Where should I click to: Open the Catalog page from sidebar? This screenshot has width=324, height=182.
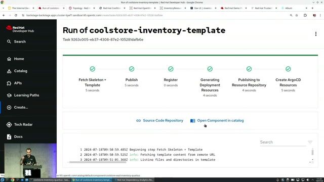[17, 71]
